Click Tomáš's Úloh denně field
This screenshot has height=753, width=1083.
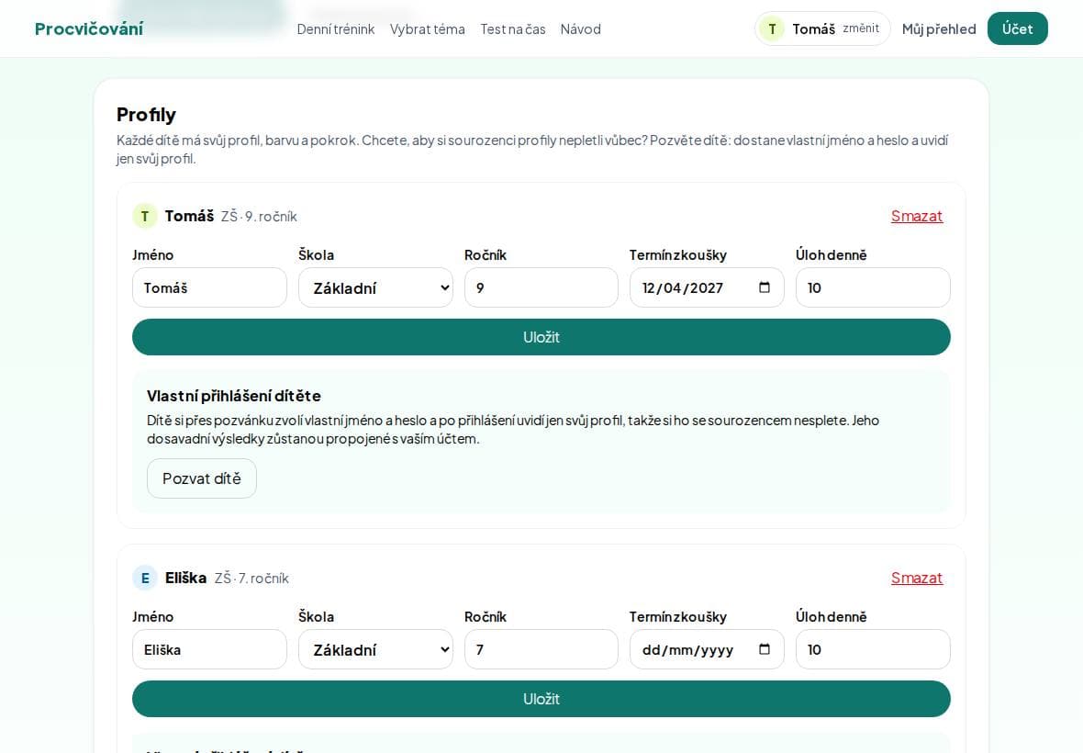[873, 287]
